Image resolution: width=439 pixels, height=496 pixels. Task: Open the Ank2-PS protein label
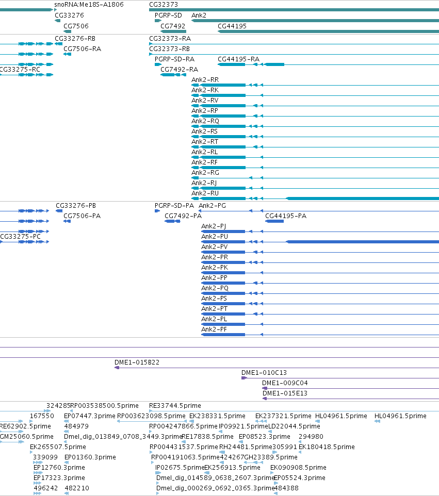(x=214, y=299)
